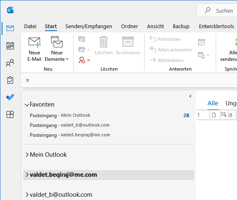The width and height of the screenshot is (237, 200).
Task: Expand the Mein Outlook folder tree
Action: (x=27, y=155)
